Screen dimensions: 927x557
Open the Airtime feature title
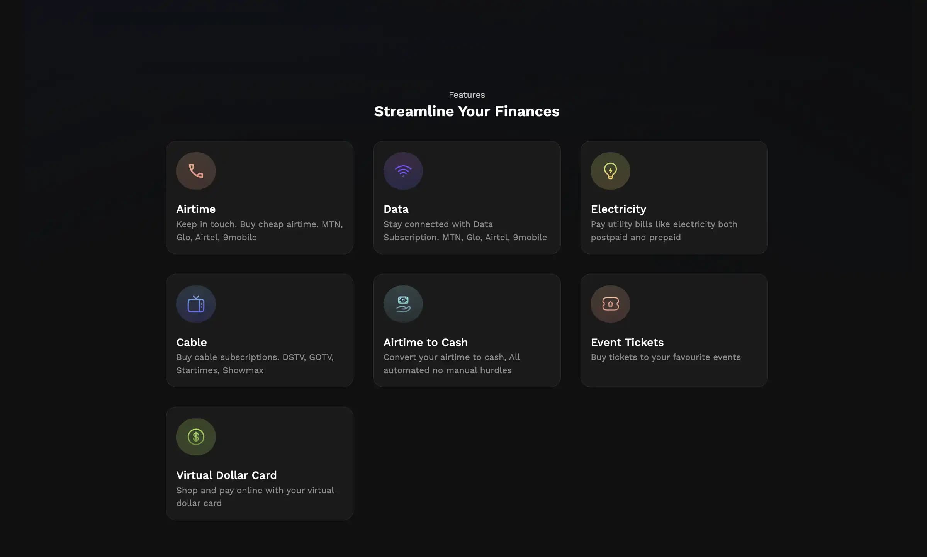[196, 209]
